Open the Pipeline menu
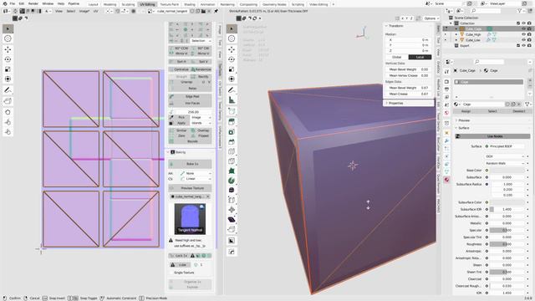Image resolution: width=535 pixels, height=301 pixels. point(74,3)
